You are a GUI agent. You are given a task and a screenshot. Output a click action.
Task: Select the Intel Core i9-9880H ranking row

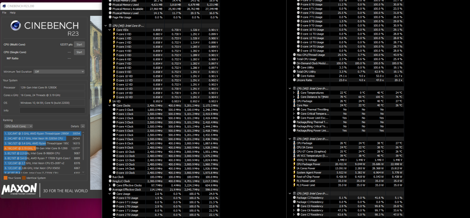pos(42,153)
